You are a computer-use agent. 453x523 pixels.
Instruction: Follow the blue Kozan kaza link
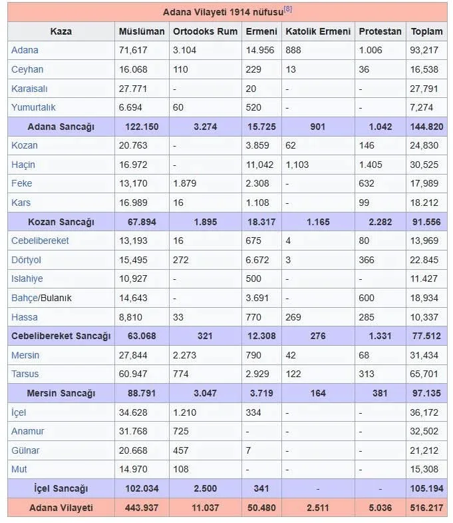[x=24, y=145]
